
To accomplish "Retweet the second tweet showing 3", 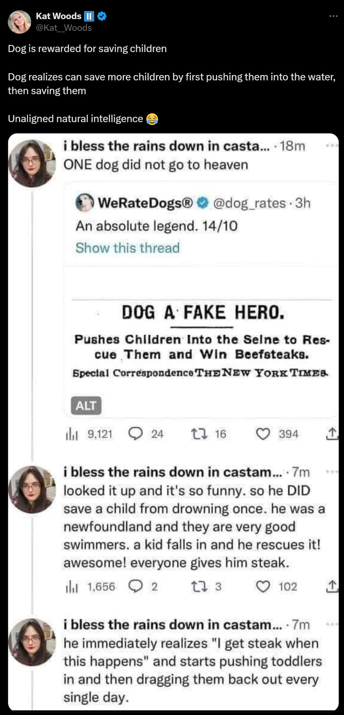I will pos(199,587).
